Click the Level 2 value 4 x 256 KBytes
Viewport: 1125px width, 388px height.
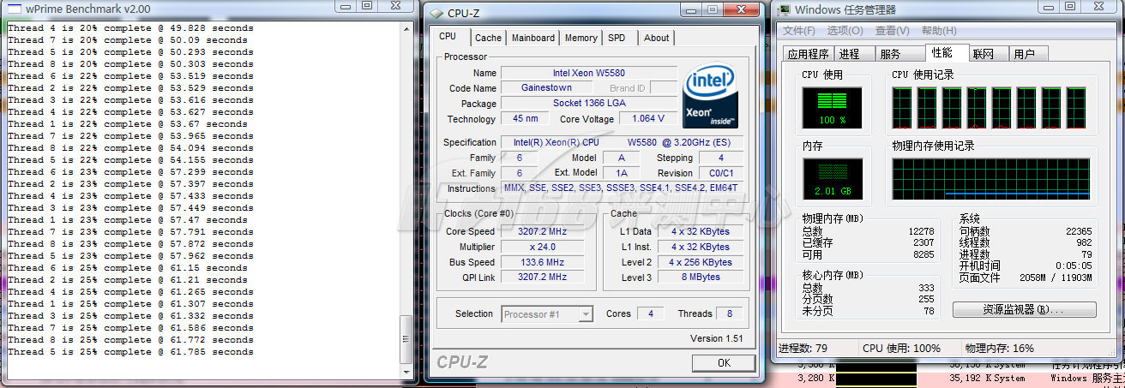coord(700,262)
